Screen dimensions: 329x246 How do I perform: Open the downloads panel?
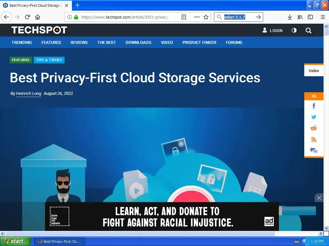click(x=290, y=17)
